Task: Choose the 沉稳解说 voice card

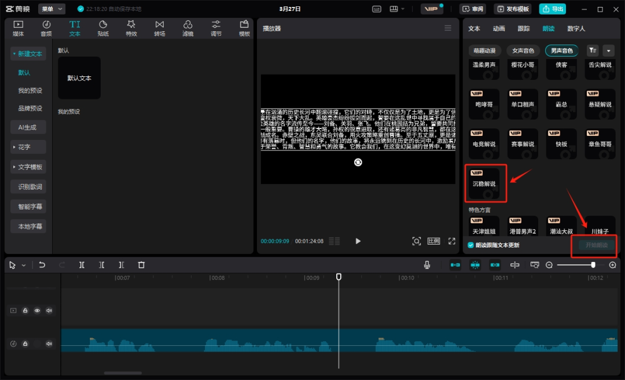Action: point(484,183)
